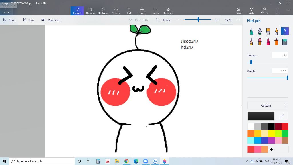293x165 pixels.
Task: Select the Marker brush
Action: (251, 31)
